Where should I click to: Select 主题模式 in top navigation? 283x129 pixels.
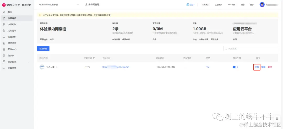218,5
